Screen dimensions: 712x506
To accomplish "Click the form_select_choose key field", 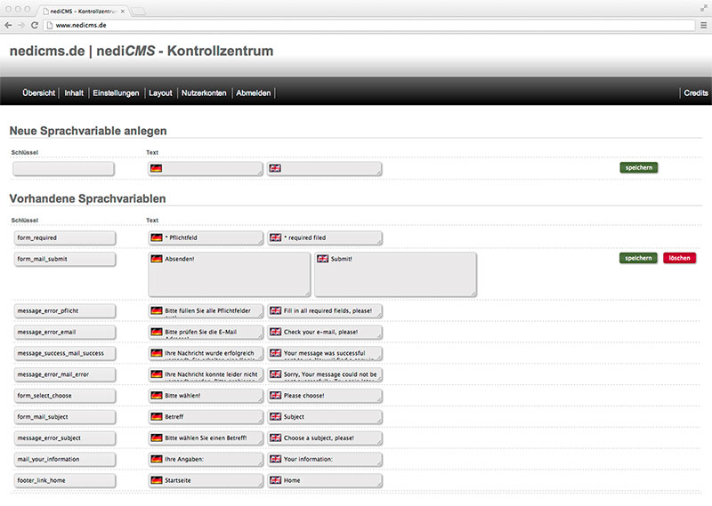I will point(64,396).
